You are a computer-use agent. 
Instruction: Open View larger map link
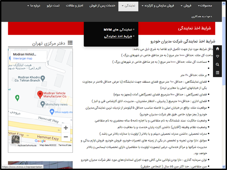pos(23,58)
